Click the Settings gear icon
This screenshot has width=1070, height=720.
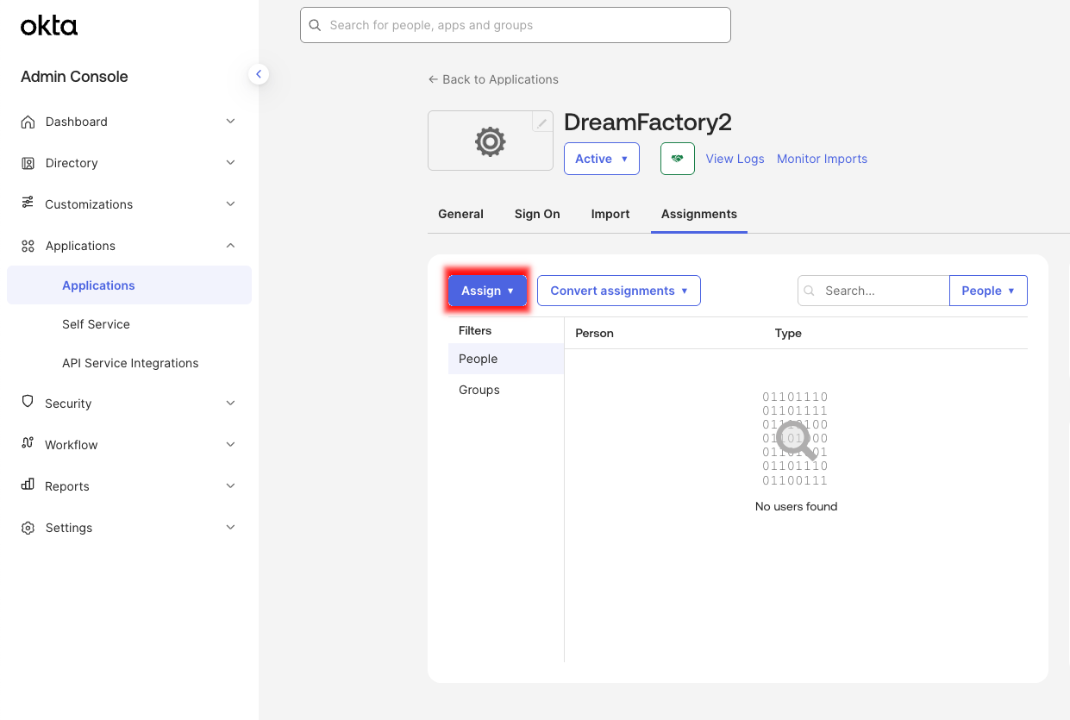(27, 527)
